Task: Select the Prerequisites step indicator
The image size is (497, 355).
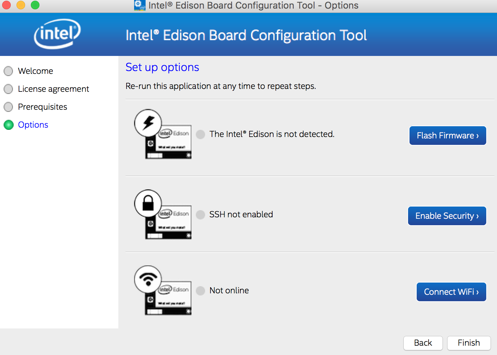Action: pyautogui.click(x=8, y=107)
